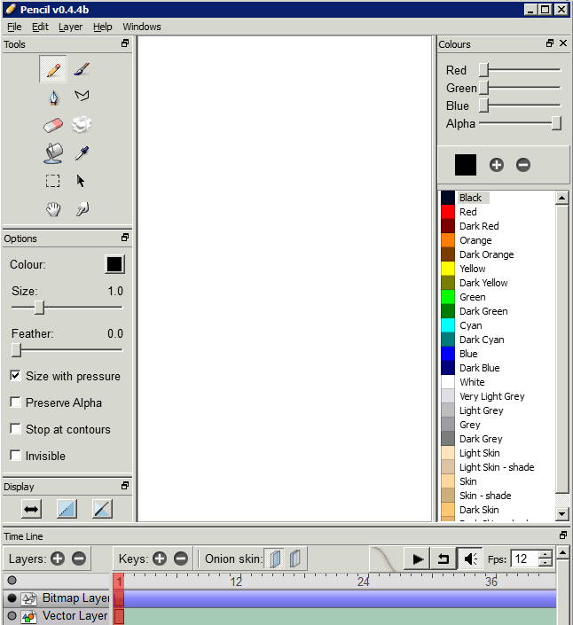
Task: Open the Layer menu
Action: click(x=70, y=27)
